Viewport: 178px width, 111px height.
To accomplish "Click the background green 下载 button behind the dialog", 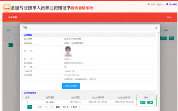I will click(171, 38).
